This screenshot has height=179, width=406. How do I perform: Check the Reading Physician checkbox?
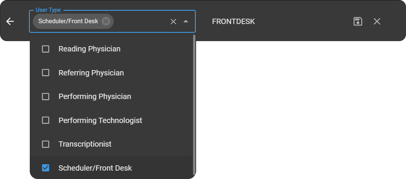point(45,49)
